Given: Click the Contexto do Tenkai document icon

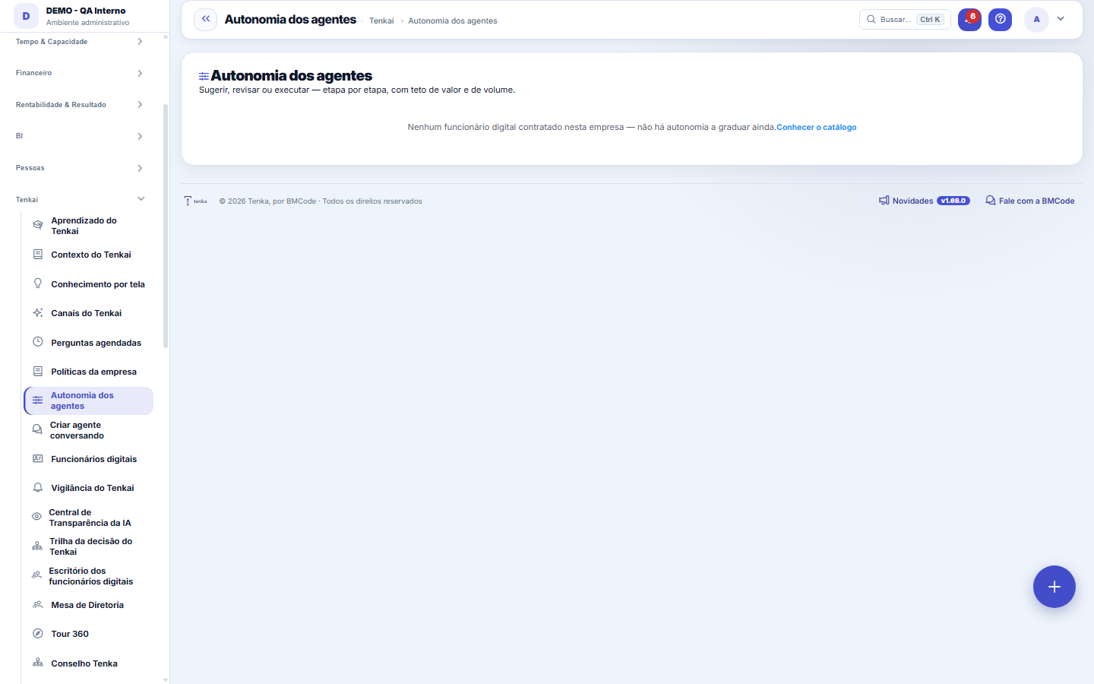Looking at the screenshot, I should point(38,255).
